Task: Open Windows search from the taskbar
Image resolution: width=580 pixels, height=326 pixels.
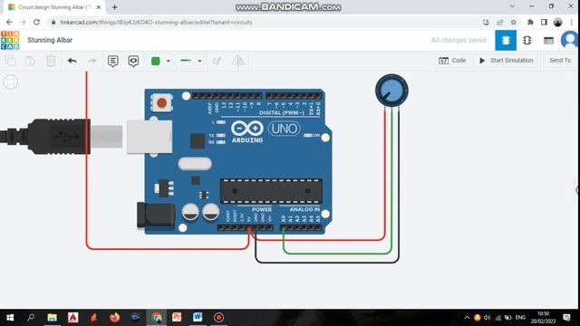Action: (x=31, y=318)
